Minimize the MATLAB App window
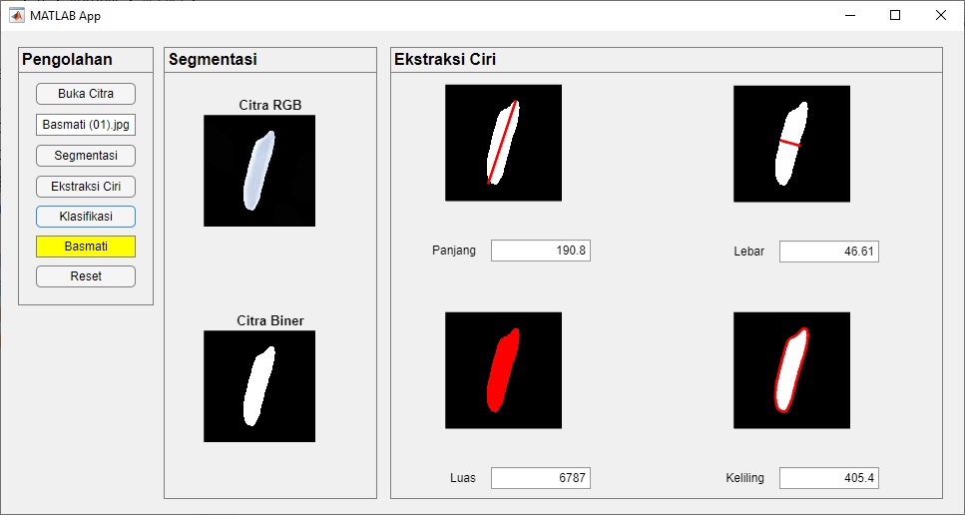 click(x=850, y=15)
